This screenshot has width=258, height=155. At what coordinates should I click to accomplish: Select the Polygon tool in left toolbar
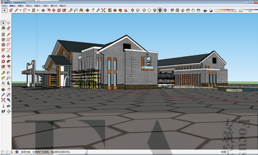click(3, 45)
